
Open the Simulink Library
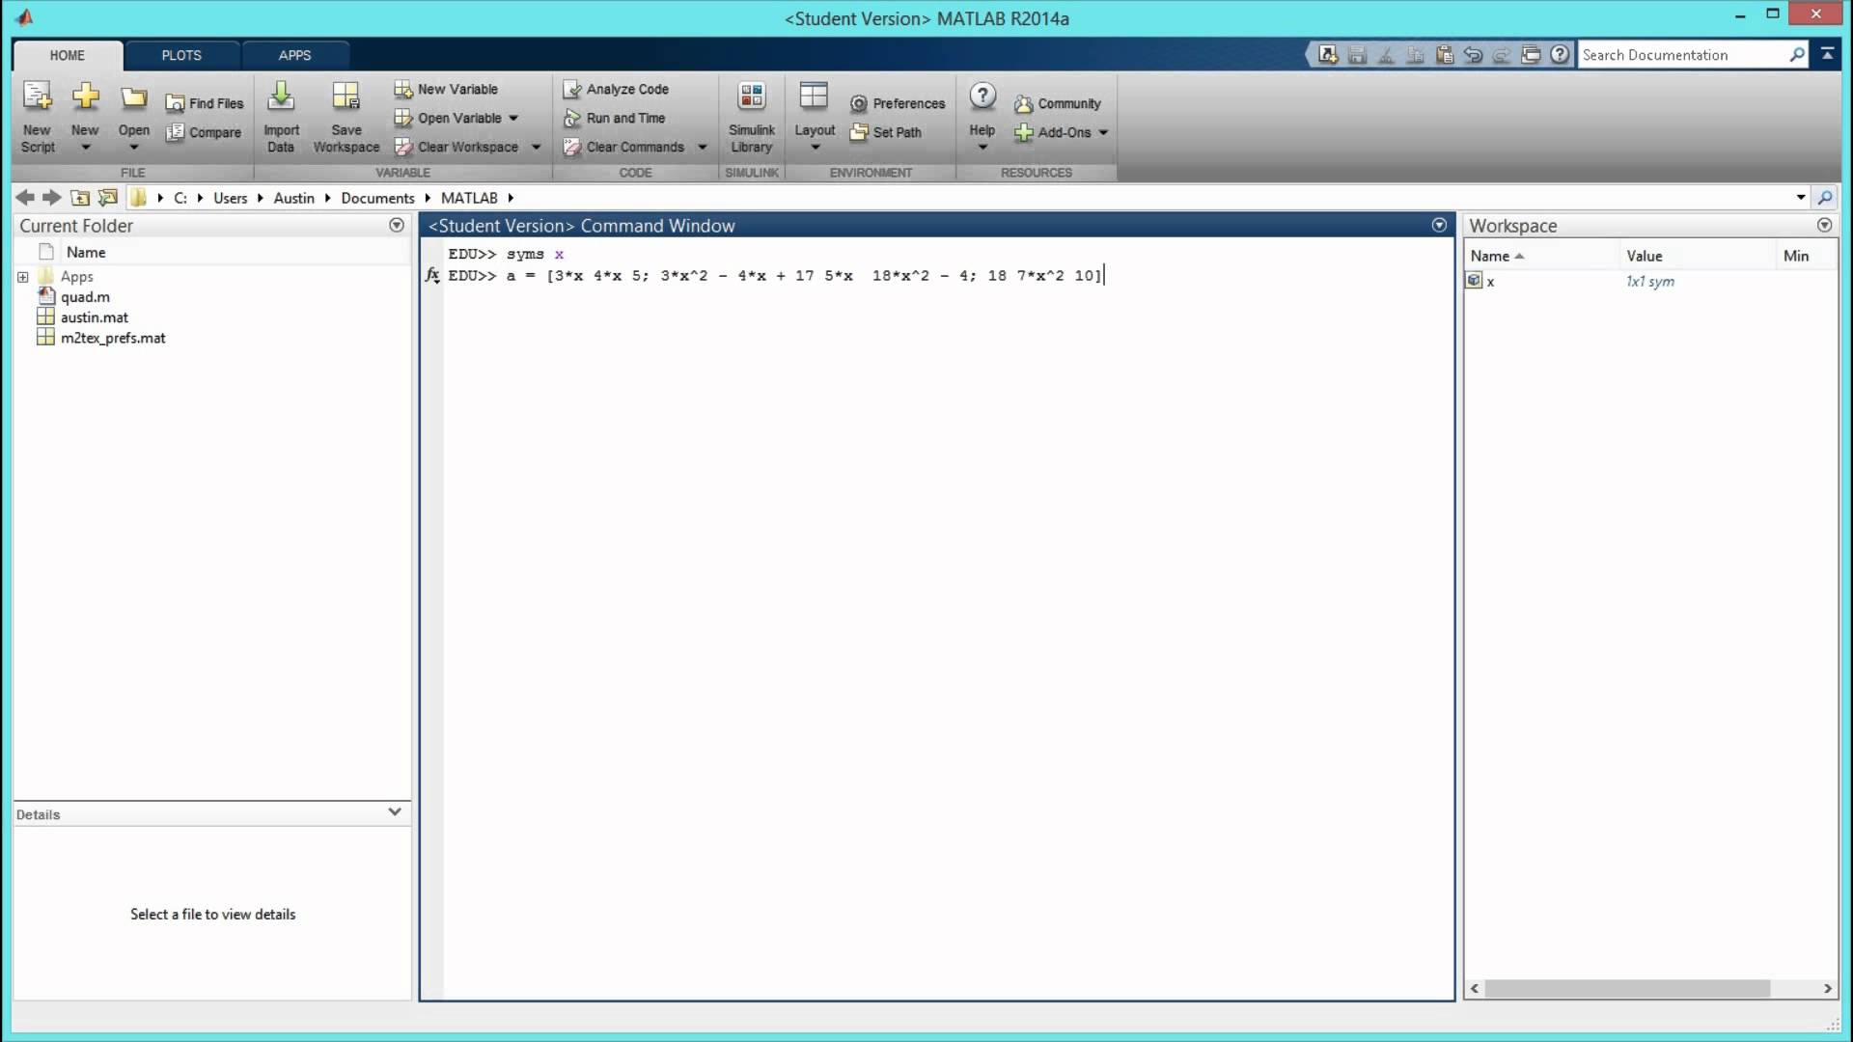751,118
